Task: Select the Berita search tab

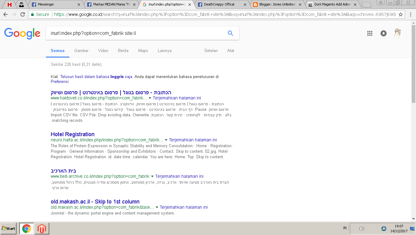Action: tap(123, 51)
